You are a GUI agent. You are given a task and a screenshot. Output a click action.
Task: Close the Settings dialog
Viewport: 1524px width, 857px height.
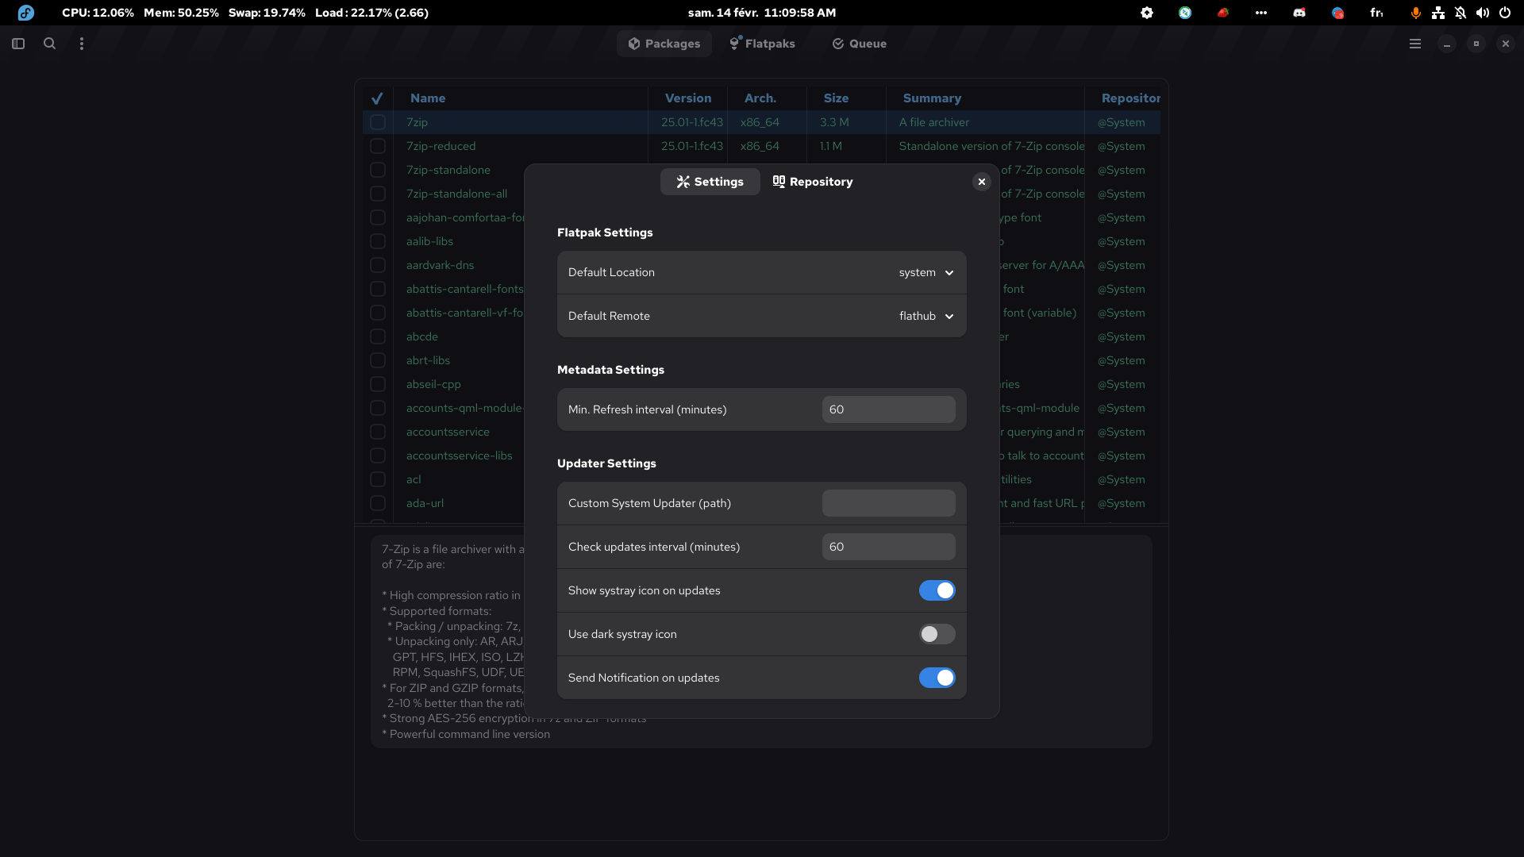[982, 182]
